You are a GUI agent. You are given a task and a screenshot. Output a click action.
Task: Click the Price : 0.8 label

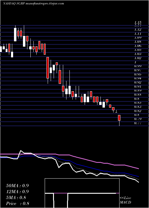click(x=18, y=204)
